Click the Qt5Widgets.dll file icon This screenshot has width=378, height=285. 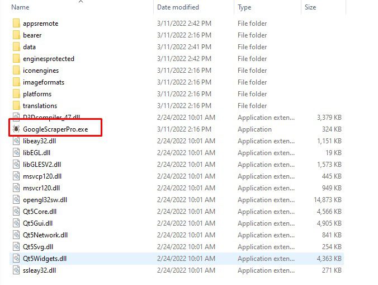pos(16,259)
